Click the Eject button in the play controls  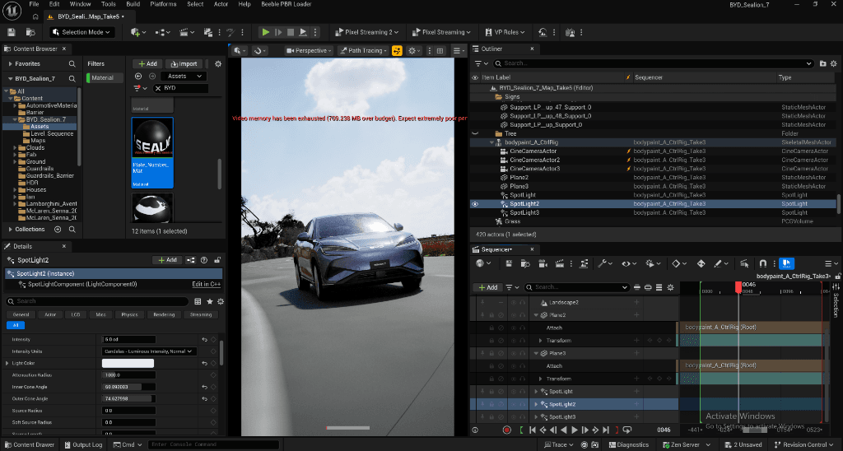pyautogui.click(x=303, y=32)
